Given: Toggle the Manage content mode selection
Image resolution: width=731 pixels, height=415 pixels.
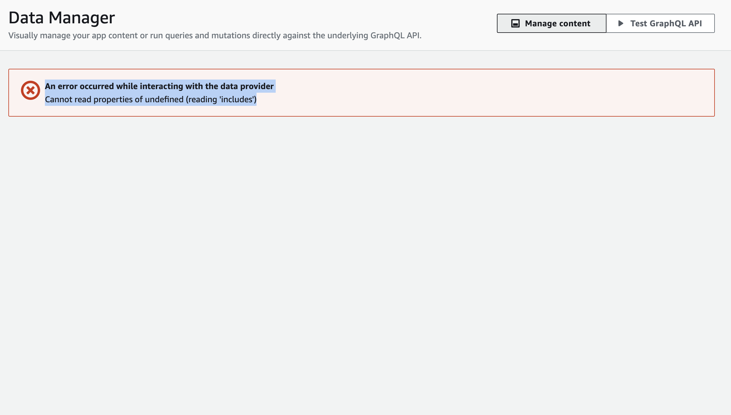Looking at the screenshot, I should click(x=552, y=23).
